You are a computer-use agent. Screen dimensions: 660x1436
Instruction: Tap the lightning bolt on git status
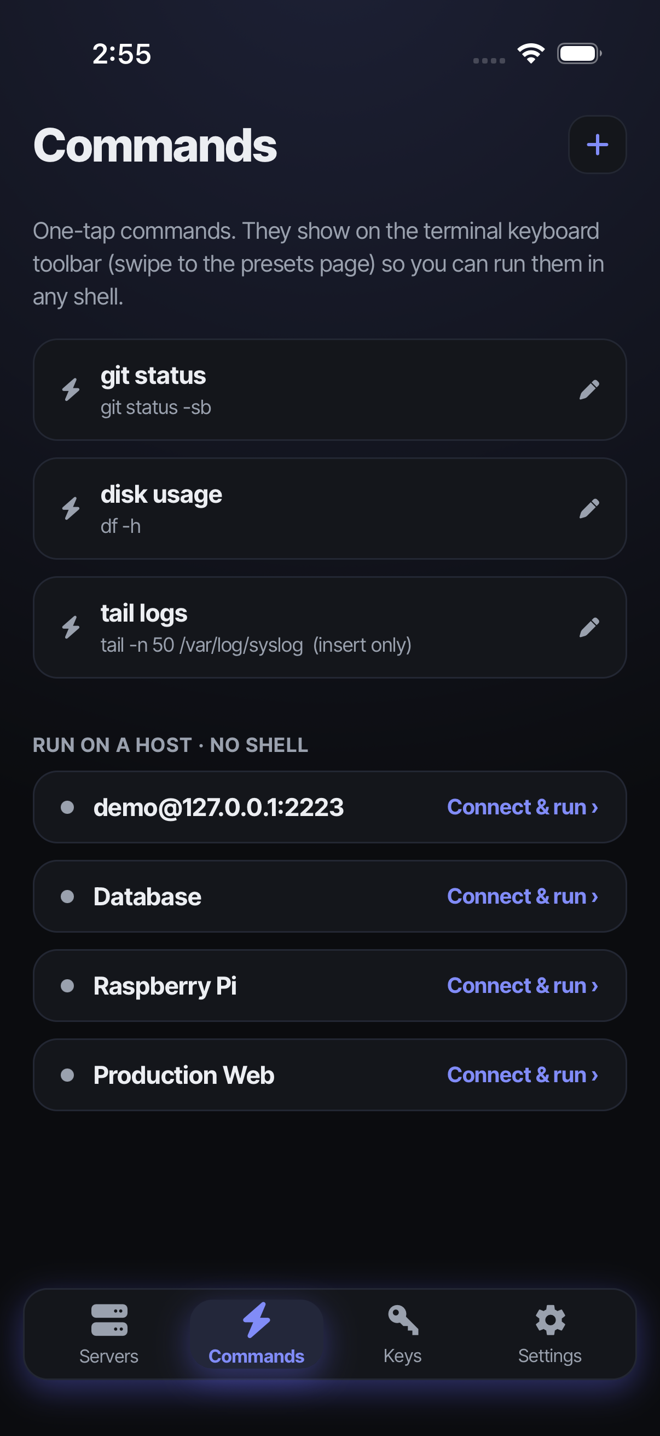click(x=71, y=389)
